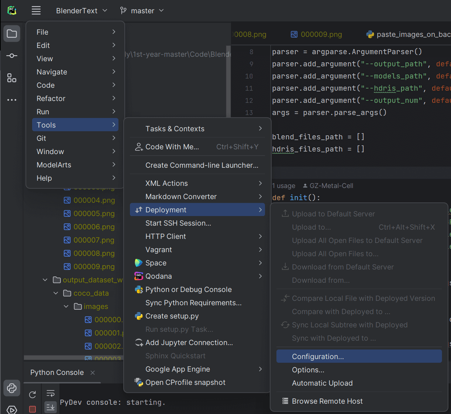Switch to the Python Console tab

coord(57,373)
